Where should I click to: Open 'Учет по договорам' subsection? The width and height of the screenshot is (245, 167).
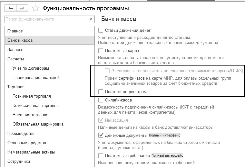(x=50, y=68)
